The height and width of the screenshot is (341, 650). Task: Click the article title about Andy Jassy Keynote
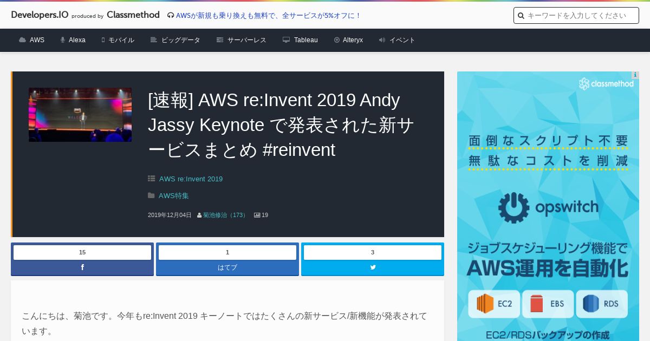(x=281, y=125)
